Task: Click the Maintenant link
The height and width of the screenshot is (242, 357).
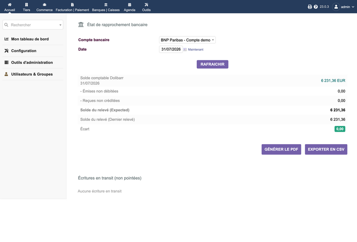Action: pyautogui.click(x=196, y=50)
